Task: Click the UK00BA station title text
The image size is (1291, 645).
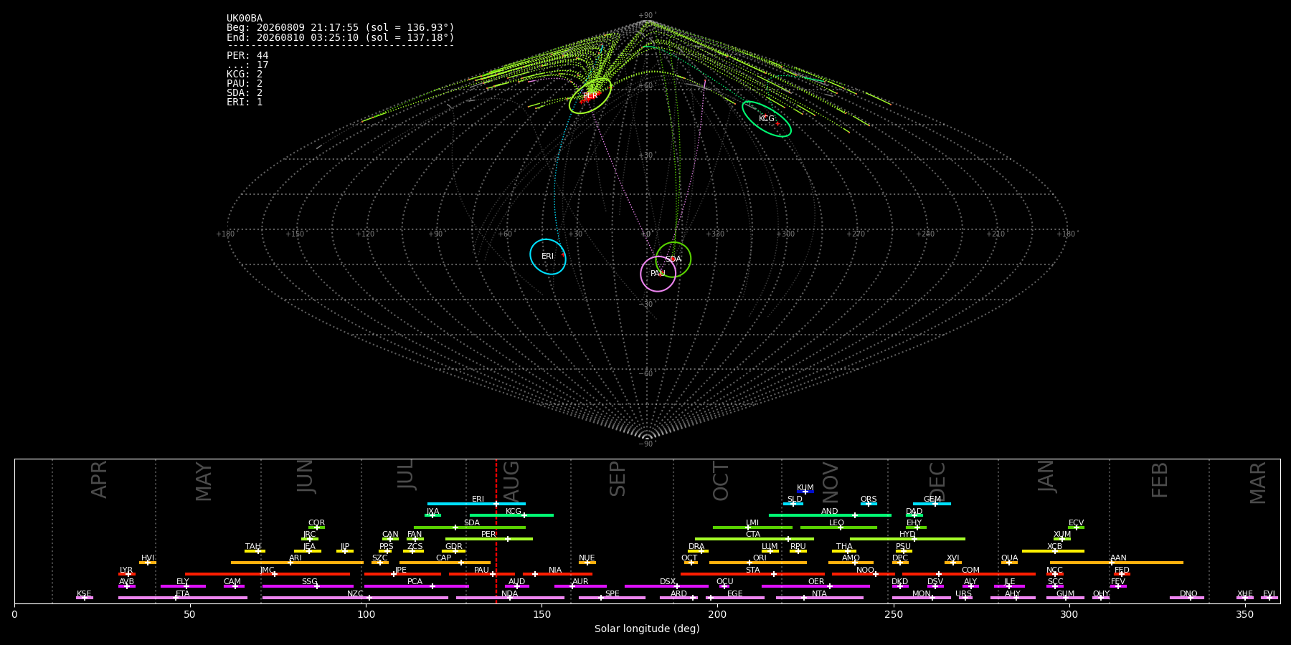Action: pyautogui.click(x=245, y=19)
